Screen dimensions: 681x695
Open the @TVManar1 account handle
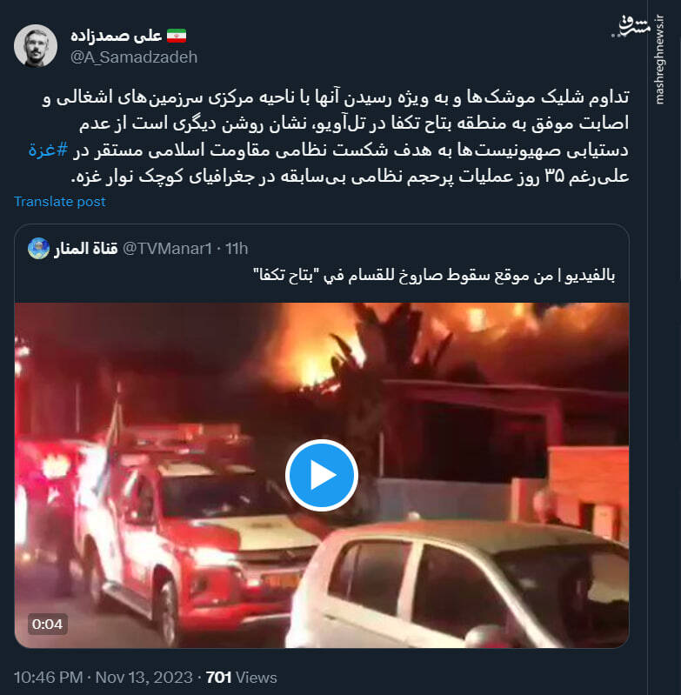coord(167,249)
